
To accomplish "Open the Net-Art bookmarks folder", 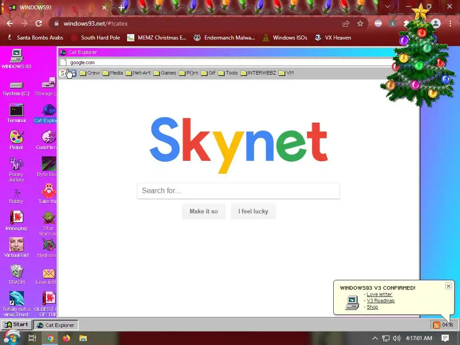I will [138, 73].
